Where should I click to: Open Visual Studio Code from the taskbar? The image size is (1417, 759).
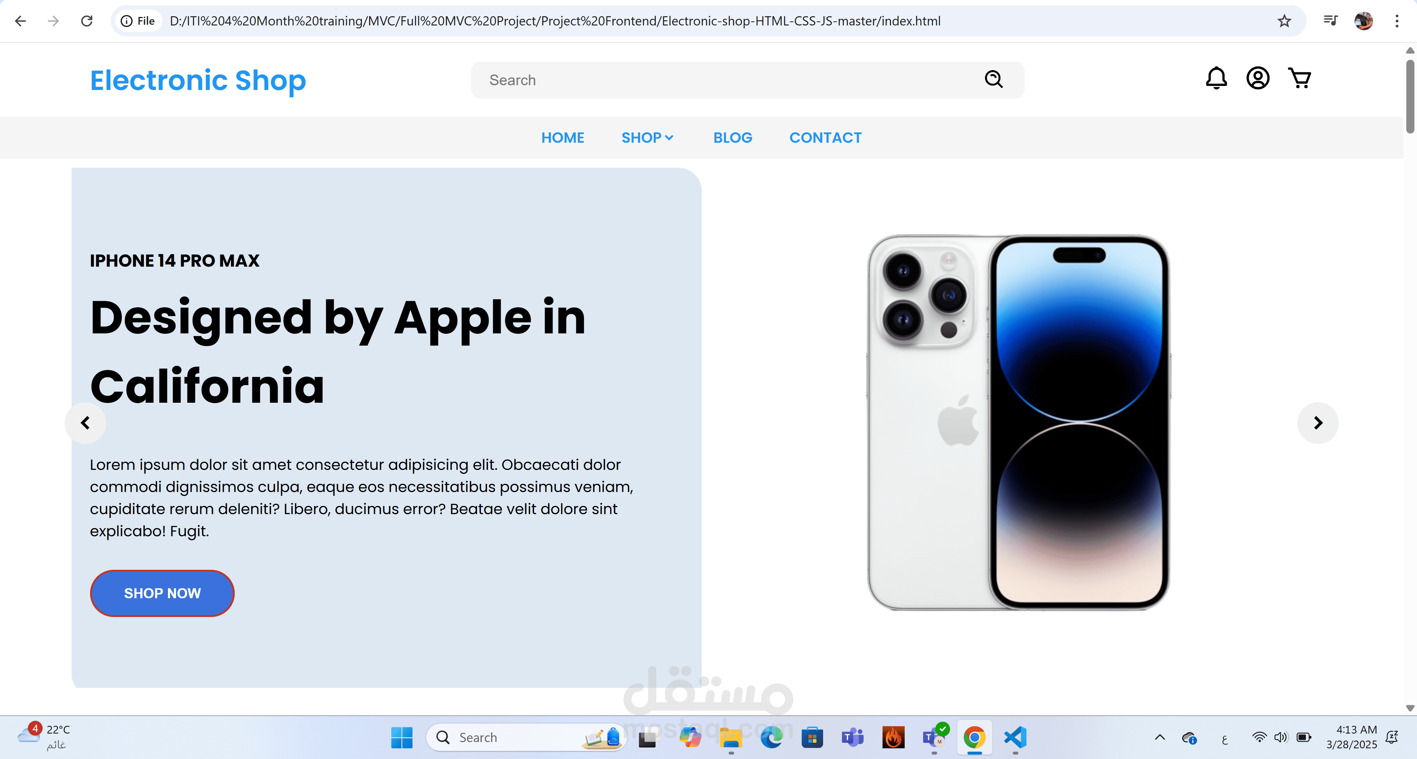click(x=1015, y=738)
